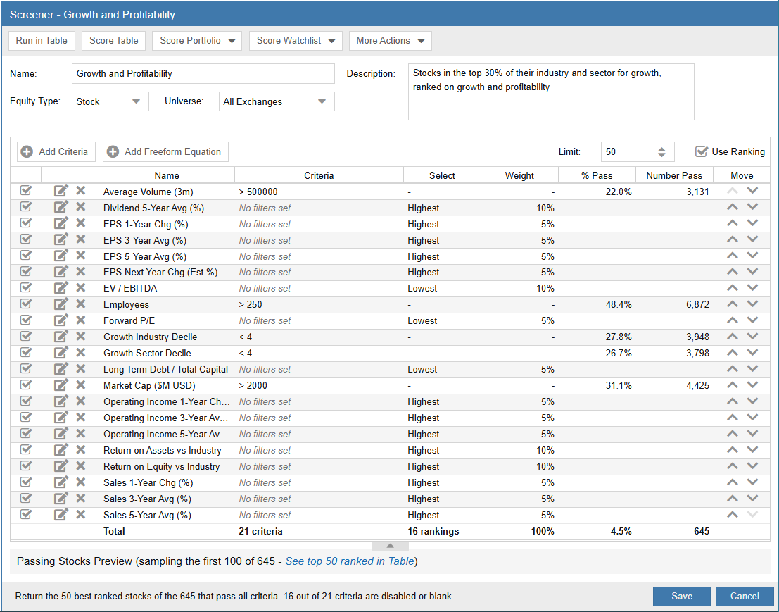The height and width of the screenshot is (612, 779).
Task: Expand the Universe All Exchanges dropdown
Action: (277, 101)
